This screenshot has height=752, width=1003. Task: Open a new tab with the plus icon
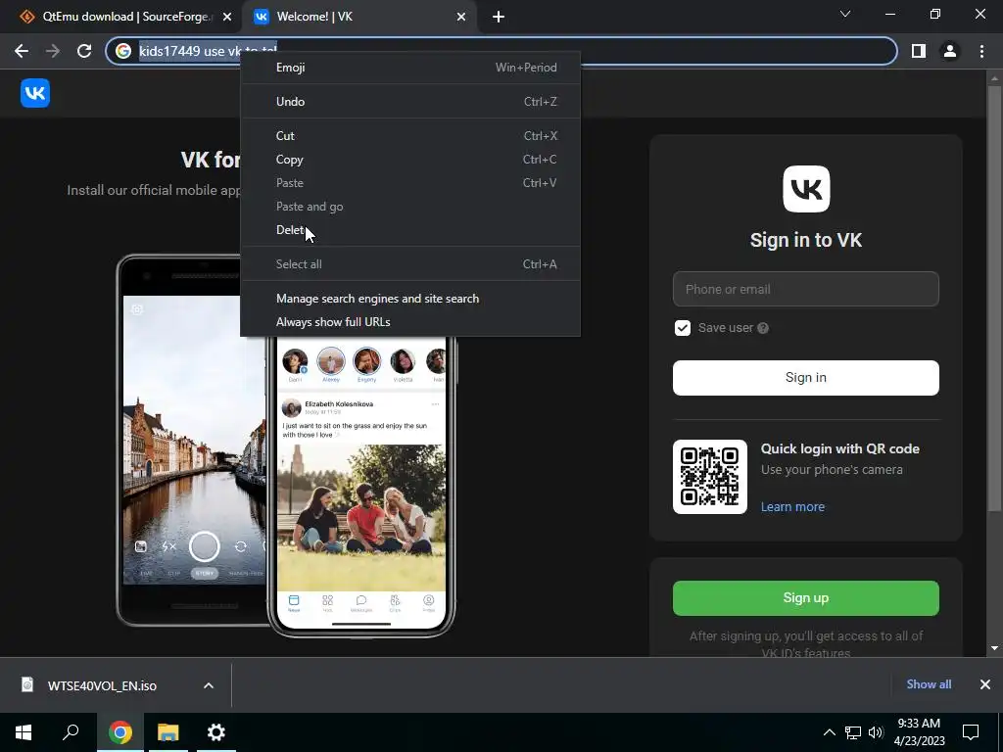[x=499, y=17]
